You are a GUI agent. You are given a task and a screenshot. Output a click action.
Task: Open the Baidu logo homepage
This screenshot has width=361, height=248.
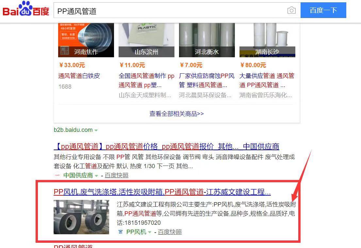tap(26, 9)
